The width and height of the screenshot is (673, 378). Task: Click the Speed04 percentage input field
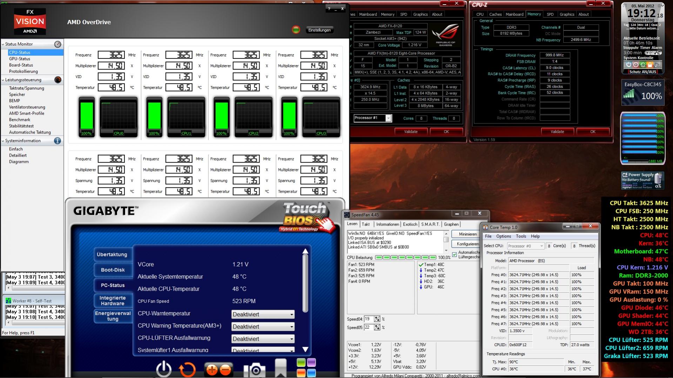click(x=369, y=319)
